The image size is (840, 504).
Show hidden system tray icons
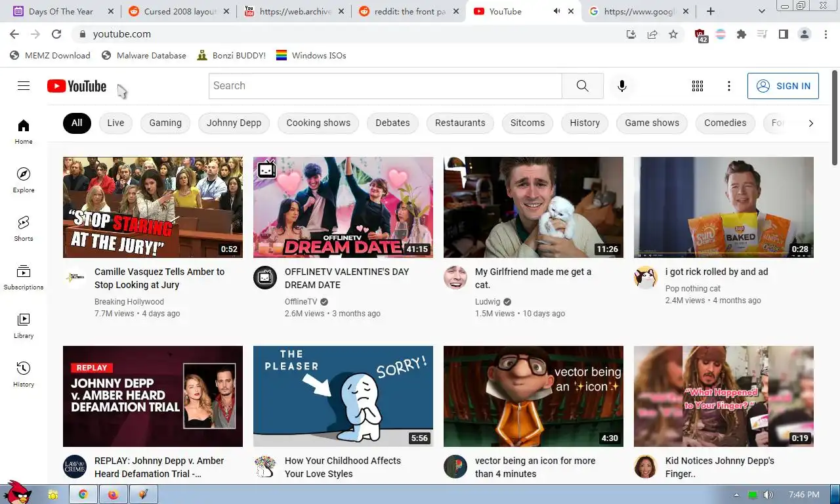(x=736, y=495)
